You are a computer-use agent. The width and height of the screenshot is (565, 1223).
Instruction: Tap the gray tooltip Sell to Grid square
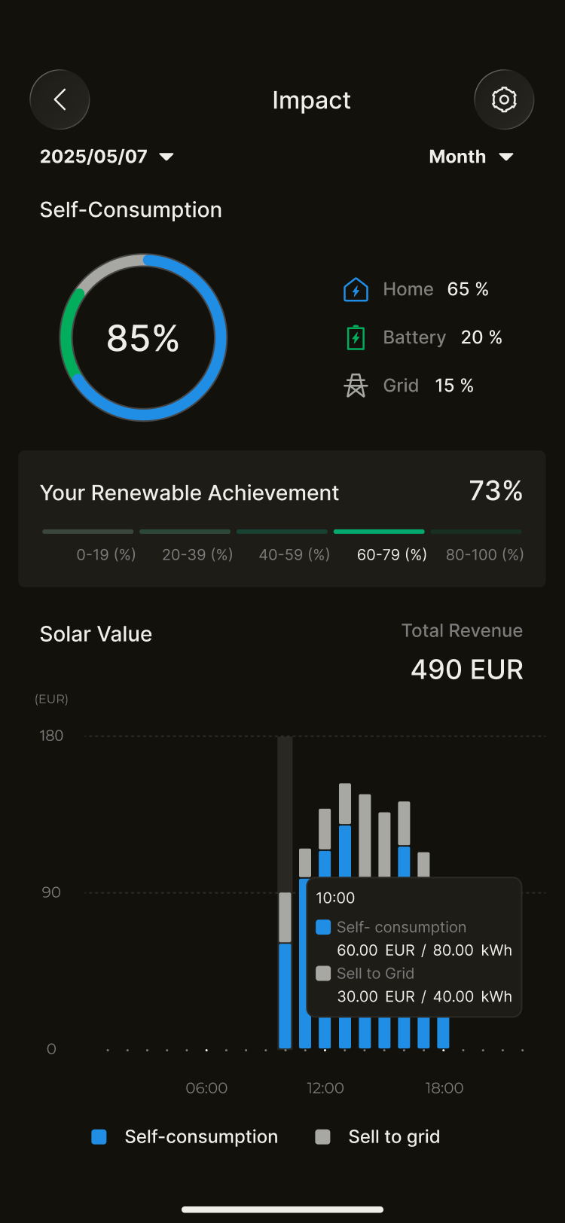(323, 973)
